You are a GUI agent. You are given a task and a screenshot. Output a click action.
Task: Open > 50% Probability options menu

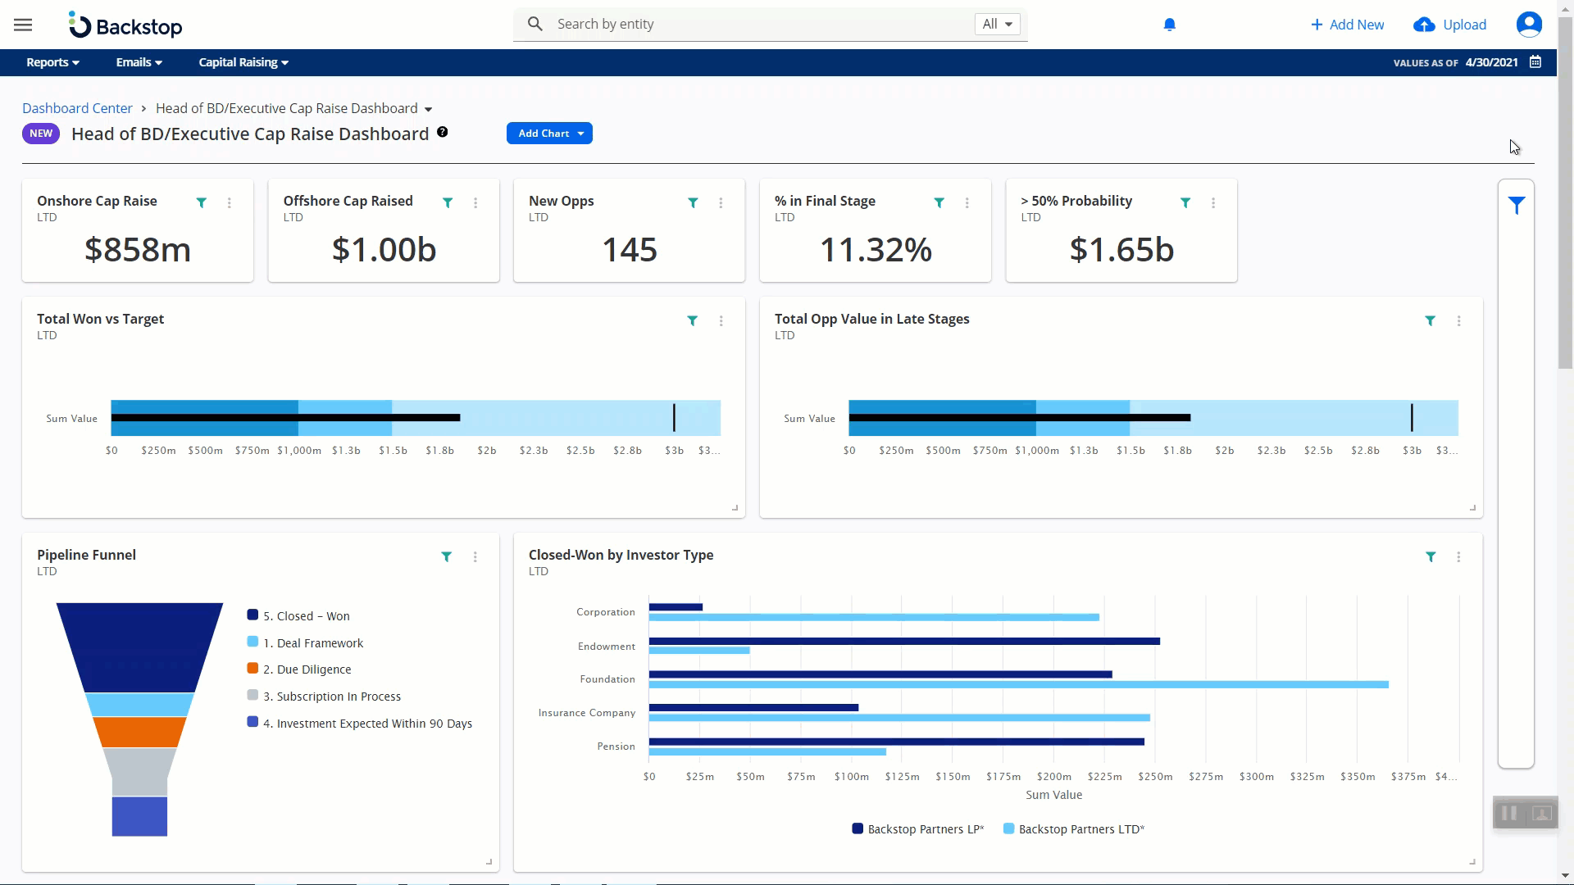pyautogui.click(x=1213, y=202)
